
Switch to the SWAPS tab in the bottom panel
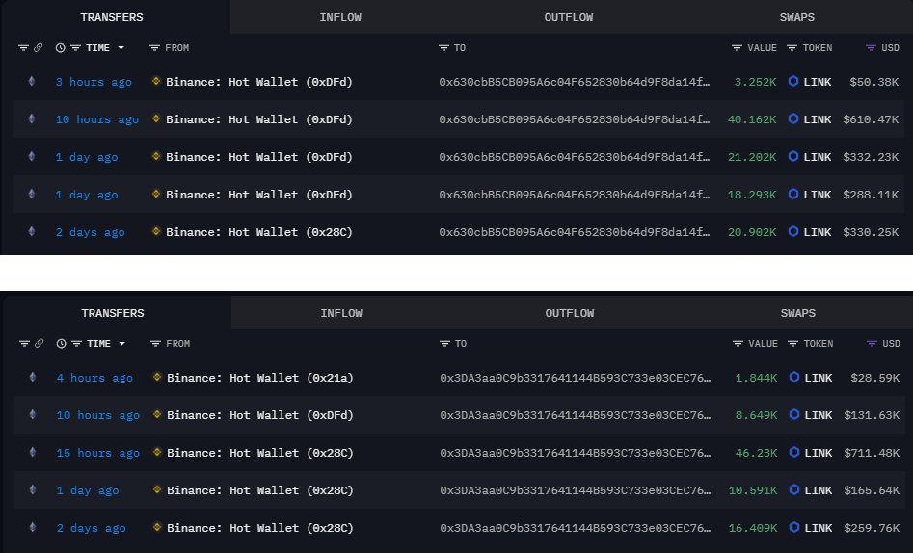[795, 313]
